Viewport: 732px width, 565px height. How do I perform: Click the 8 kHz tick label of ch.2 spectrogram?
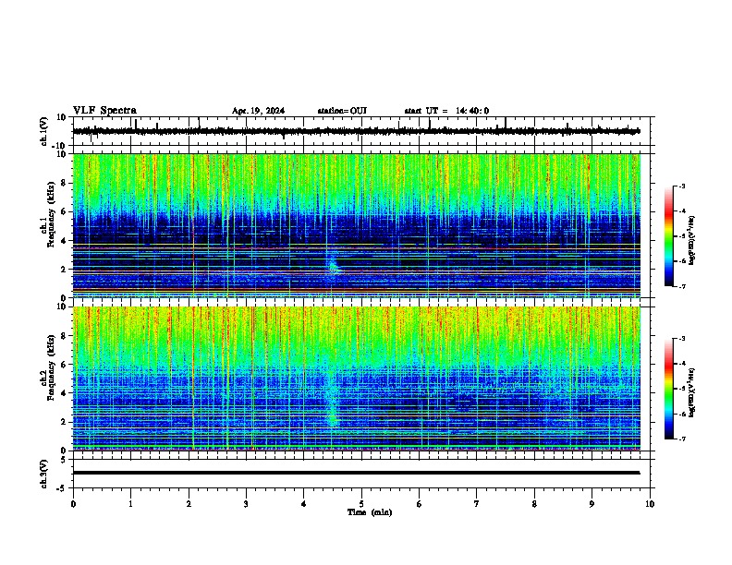(x=64, y=336)
